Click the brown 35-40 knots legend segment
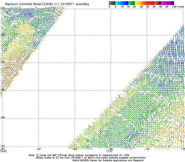185x162 pixels. click(x=157, y=3)
